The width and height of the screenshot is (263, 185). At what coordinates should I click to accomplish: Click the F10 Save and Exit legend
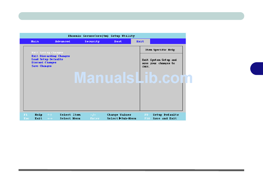tap(161, 118)
